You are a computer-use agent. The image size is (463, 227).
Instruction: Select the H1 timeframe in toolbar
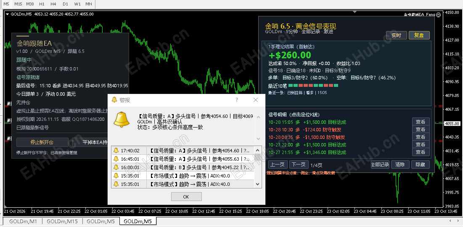pos(42,4)
